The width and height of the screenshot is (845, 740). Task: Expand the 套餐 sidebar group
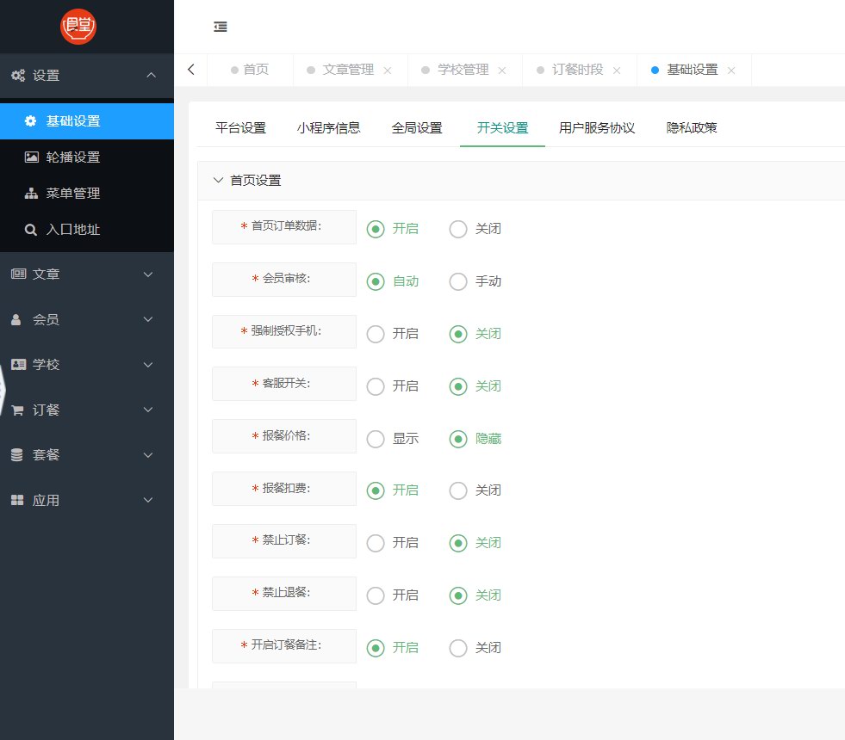pyautogui.click(x=148, y=455)
